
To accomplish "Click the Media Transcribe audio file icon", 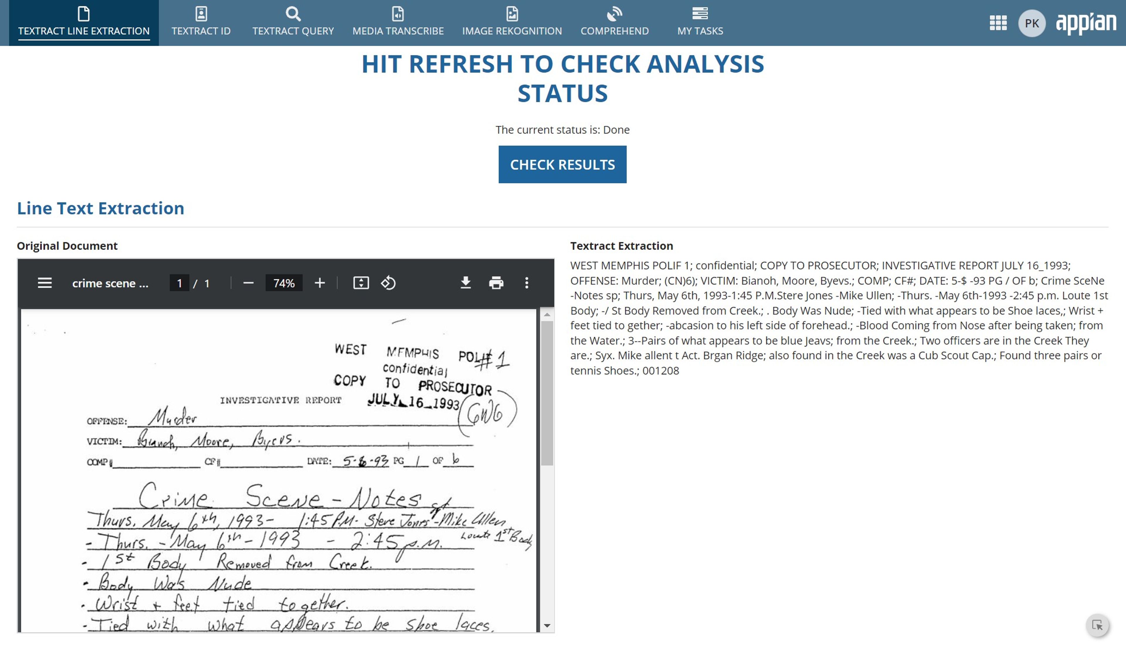I will (398, 14).
